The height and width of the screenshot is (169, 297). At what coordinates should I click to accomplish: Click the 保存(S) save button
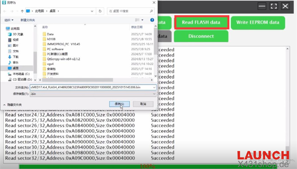pyautogui.click(x=119, y=104)
